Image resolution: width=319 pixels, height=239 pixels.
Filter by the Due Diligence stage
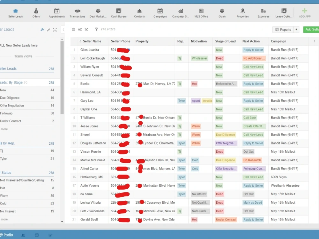coord(27,98)
